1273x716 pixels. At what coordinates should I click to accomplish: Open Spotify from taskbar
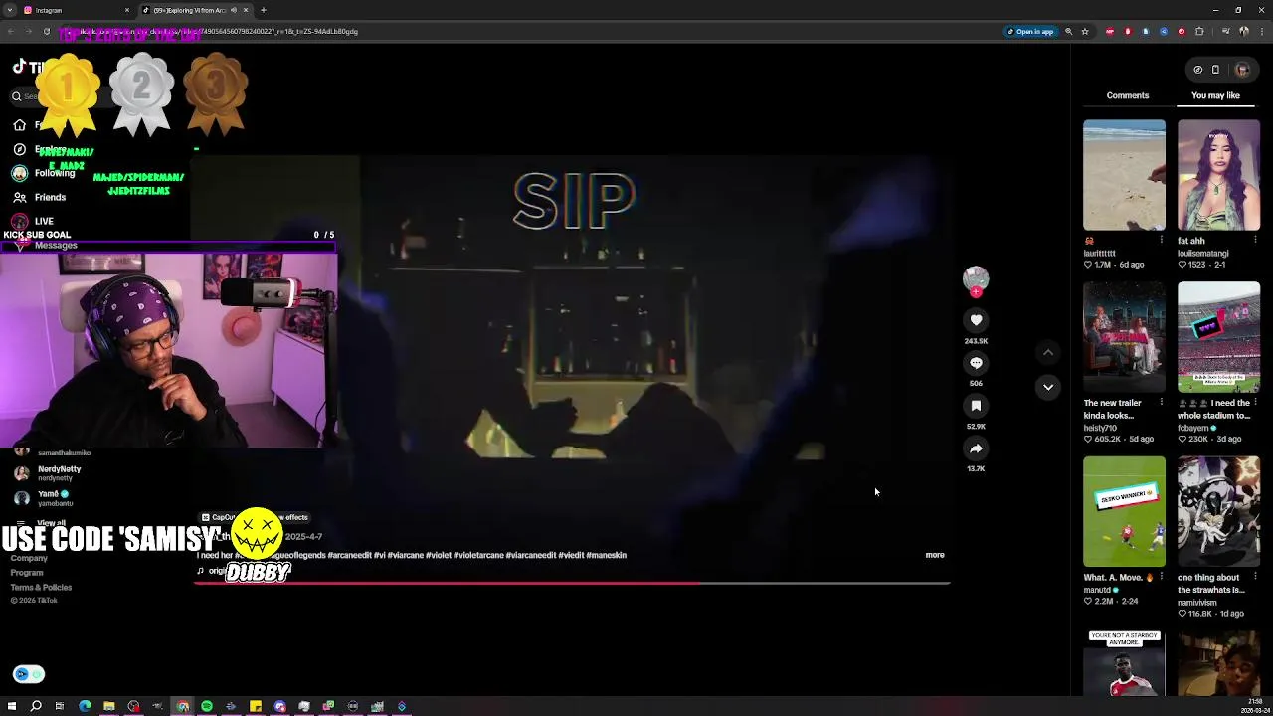click(x=207, y=706)
